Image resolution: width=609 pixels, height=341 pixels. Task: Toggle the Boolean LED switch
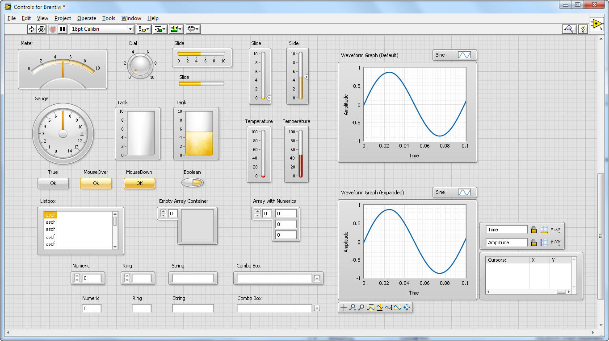coord(193,183)
